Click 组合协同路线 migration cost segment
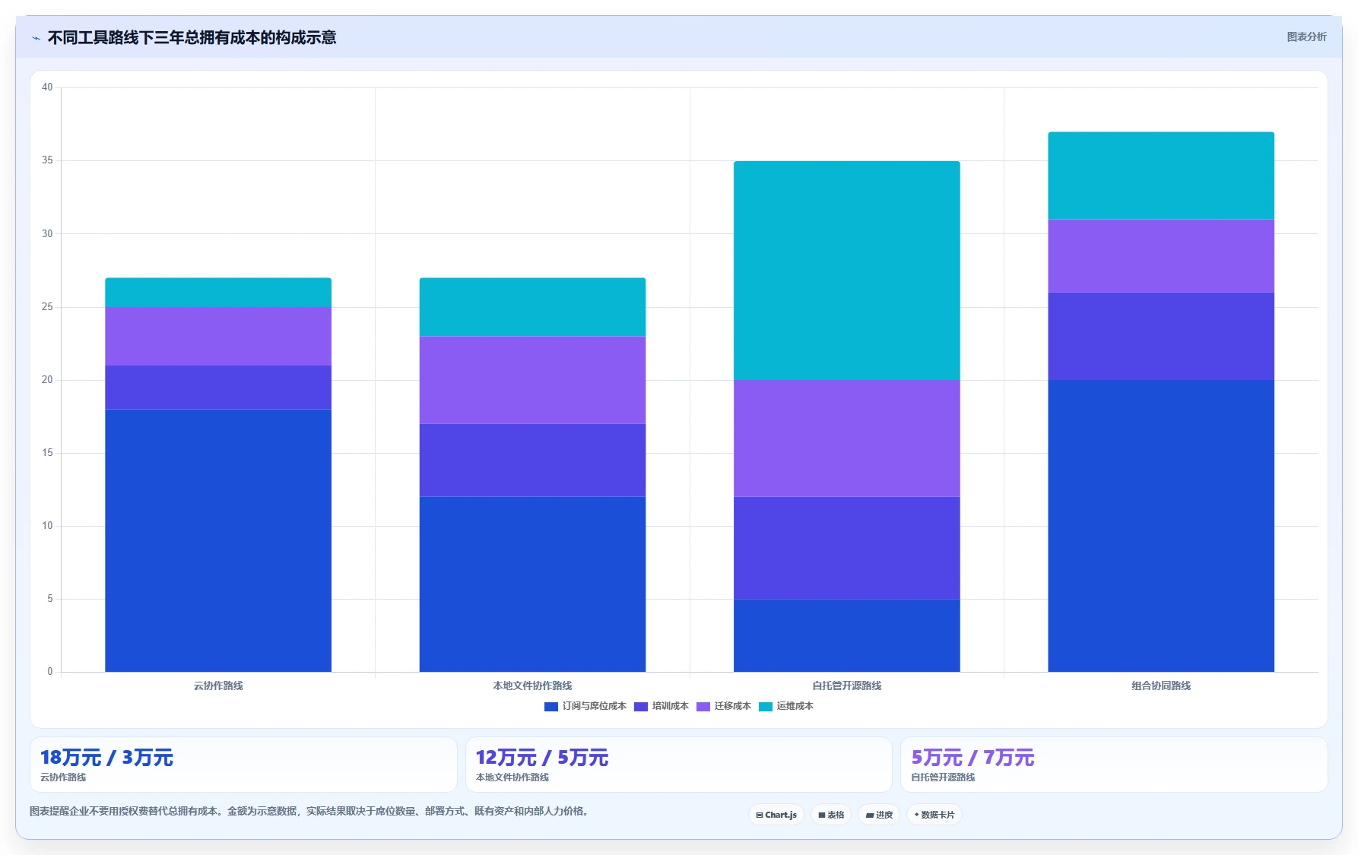Viewport: 1358px width, 855px height. 1161,256
